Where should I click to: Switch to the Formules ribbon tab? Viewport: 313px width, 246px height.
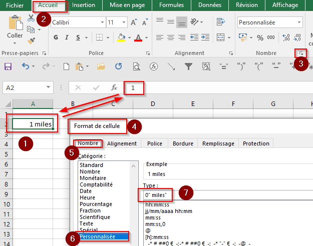coord(171,5)
